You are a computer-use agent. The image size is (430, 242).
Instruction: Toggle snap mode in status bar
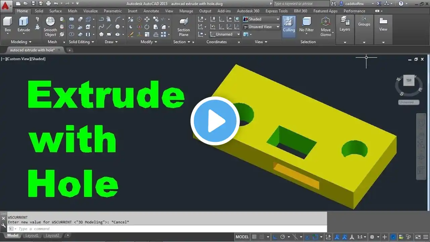262,237
